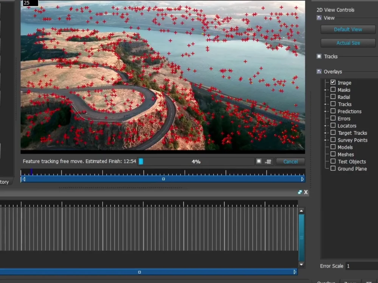The image size is (378, 283).
Task: Click the aerial road footage in viewport
Action: pyautogui.click(x=163, y=75)
